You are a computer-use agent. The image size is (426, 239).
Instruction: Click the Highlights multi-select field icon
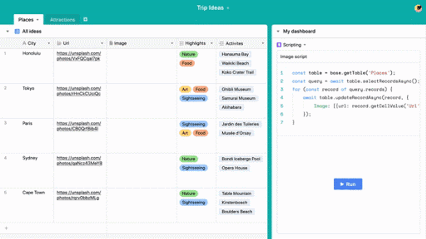coord(181,43)
